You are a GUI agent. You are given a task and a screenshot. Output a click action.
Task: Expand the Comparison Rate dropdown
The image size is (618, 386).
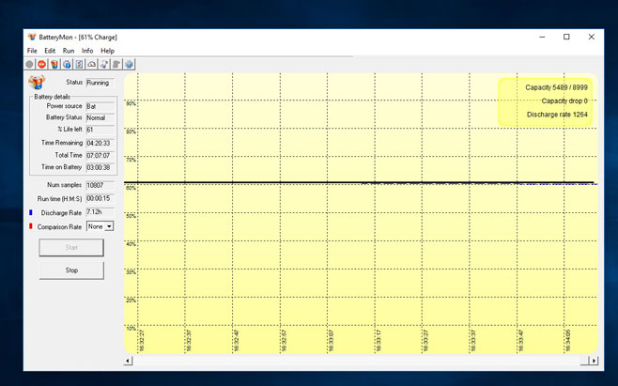click(109, 226)
